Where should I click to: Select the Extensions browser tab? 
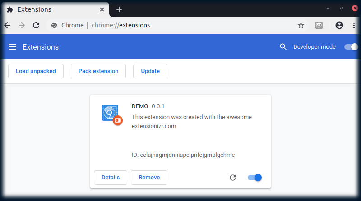pos(55,9)
